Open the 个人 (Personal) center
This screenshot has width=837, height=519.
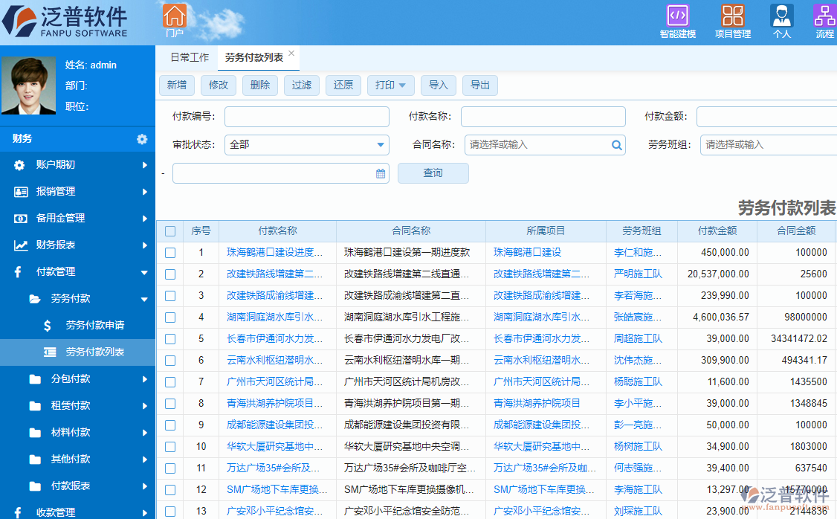point(781,21)
